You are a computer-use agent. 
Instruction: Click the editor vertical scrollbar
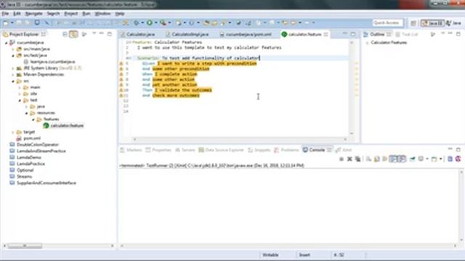pos(352,88)
